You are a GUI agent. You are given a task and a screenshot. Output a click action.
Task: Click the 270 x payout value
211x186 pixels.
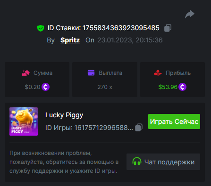click(105, 87)
